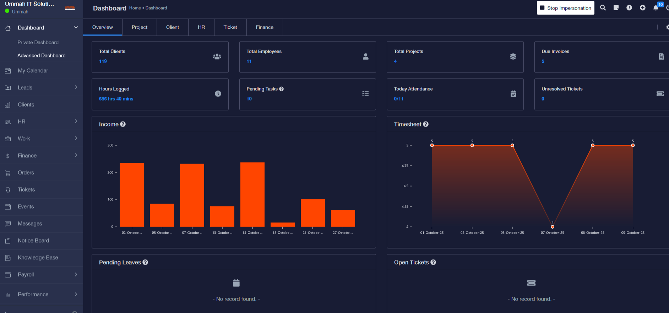
Task: Click the sticky note icon in header
Action: tap(616, 8)
